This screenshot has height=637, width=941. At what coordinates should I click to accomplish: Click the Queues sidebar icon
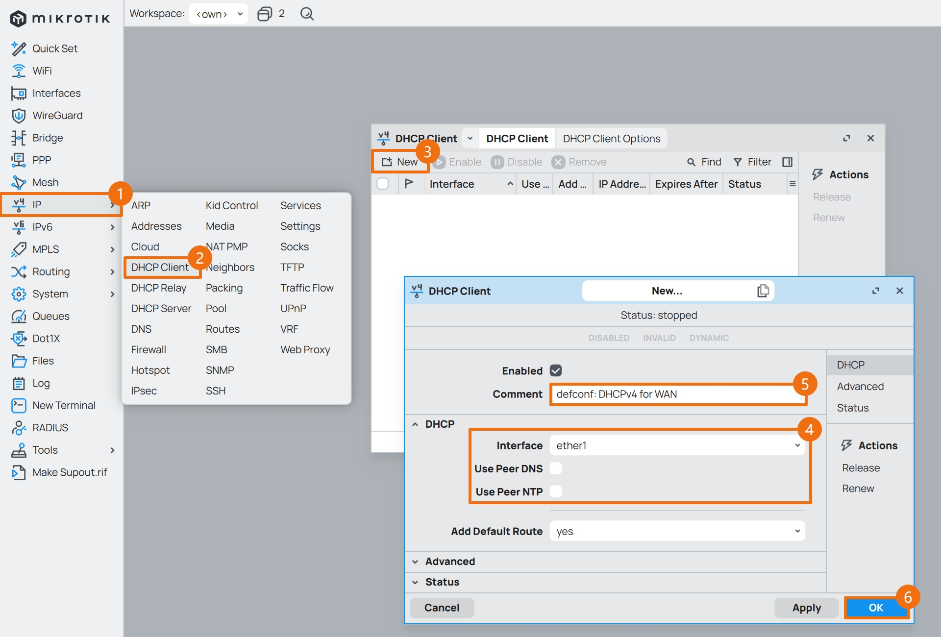coord(19,316)
